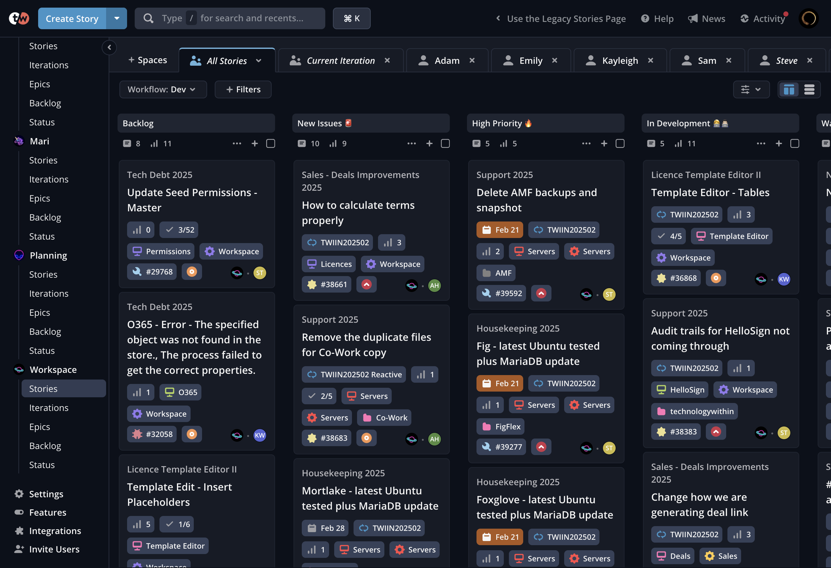This screenshot has height=568, width=831.
Task: Click the search magnifier icon
Action: click(148, 18)
